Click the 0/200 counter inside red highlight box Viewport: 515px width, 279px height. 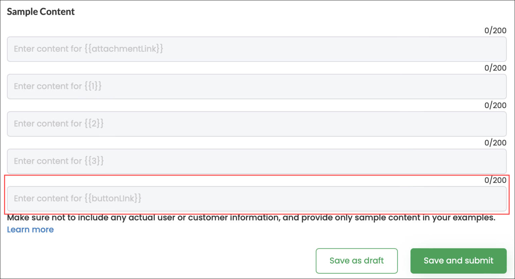(x=495, y=180)
